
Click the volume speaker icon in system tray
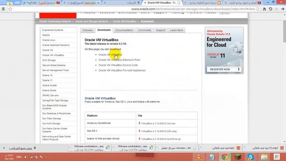click(26, 157)
